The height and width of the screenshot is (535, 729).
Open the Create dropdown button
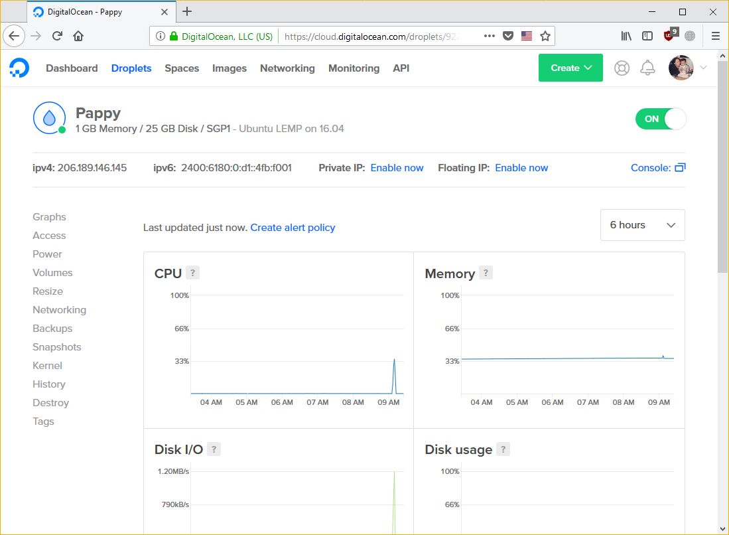click(x=570, y=68)
